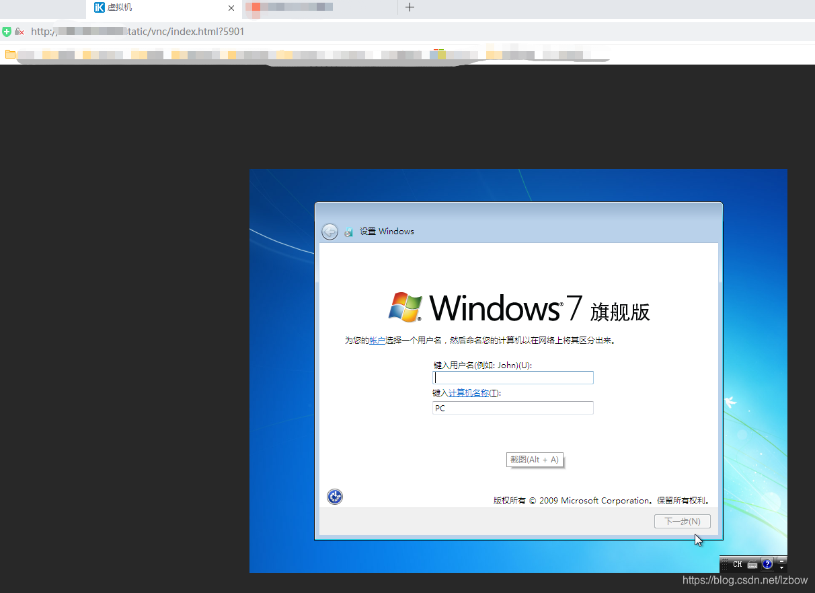Click the 截图(Alt + A) tooltip

tap(535, 460)
